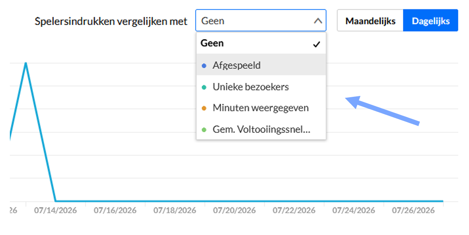Click the blue dot beside Afgespeeld
The image size is (469, 235).
tap(204, 66)
